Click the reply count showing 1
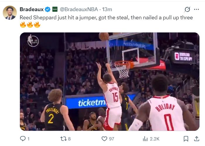Image resolution: width=205 pixels, height=146 pixels. click(28, 139)
